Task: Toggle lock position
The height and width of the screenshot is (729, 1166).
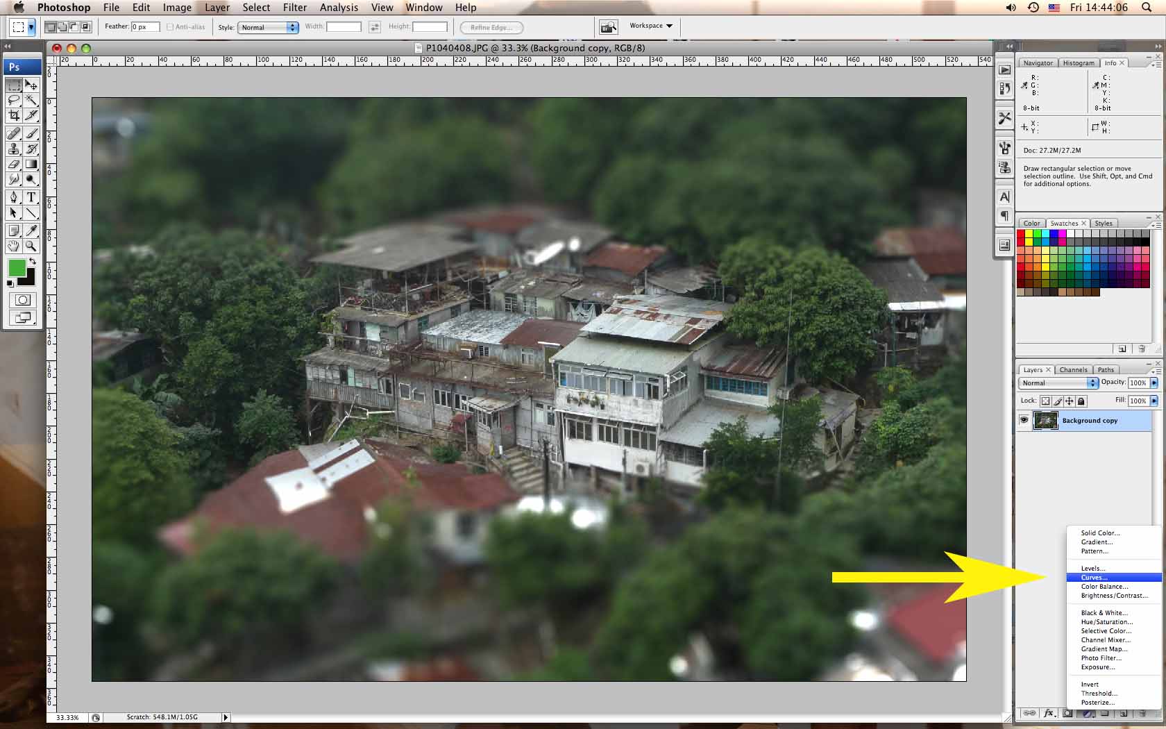Action: 1070,401
